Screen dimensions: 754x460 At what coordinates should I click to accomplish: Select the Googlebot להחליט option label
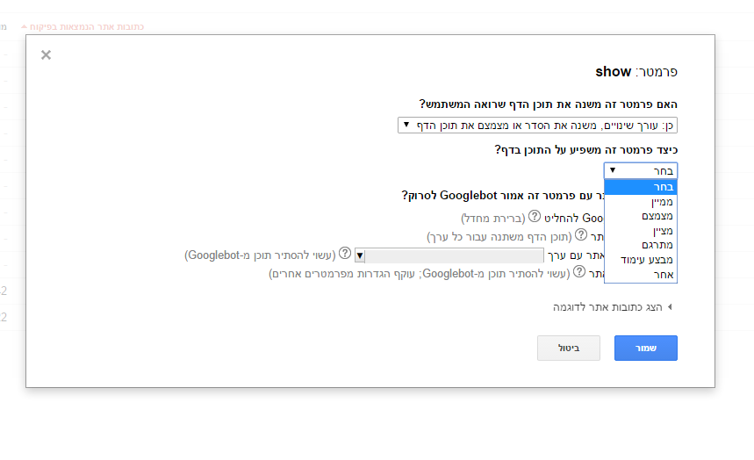pyautogui.click(x=573, y=218)
